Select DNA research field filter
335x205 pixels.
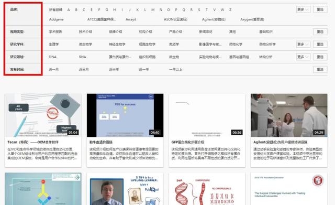(x=52, y=57)
